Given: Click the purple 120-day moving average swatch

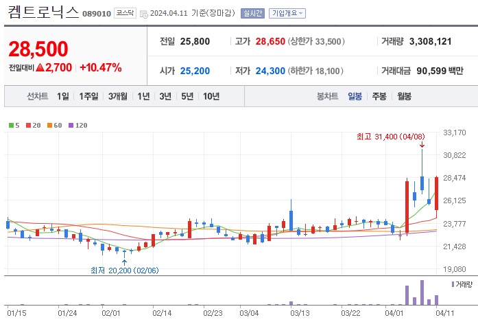Looking at the screenshot, I should (71, 125).
